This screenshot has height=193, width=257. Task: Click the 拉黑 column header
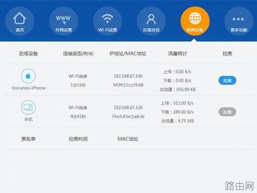pos(227,54)
